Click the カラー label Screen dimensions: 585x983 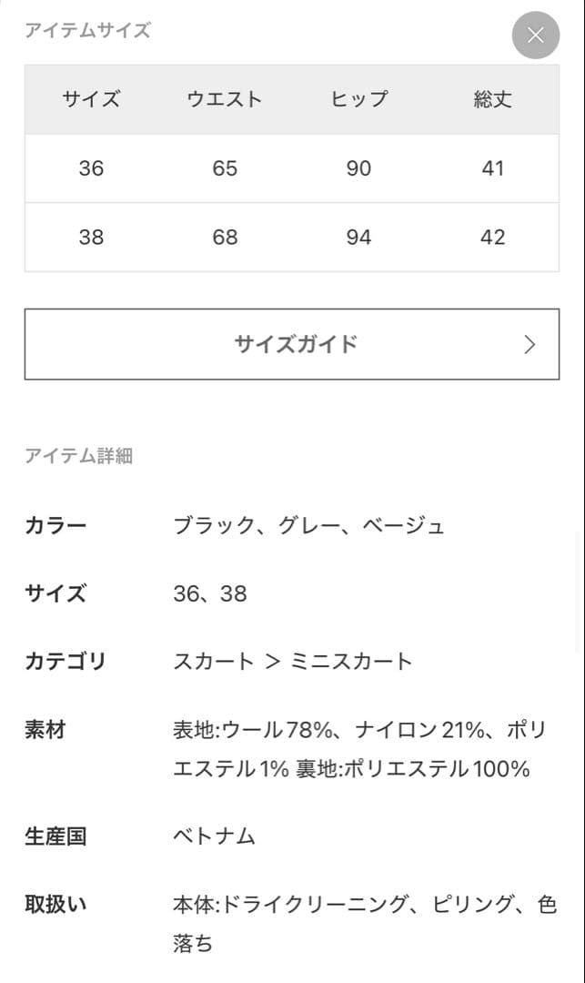55,526
